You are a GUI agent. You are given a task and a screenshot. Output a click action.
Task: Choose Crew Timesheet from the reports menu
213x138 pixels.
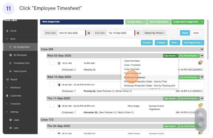point(132,65)
